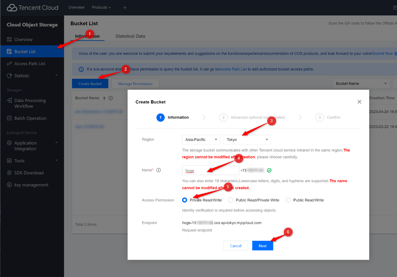
Task: Select Private Read/Write access permission
Action: [x=184, y=200]
